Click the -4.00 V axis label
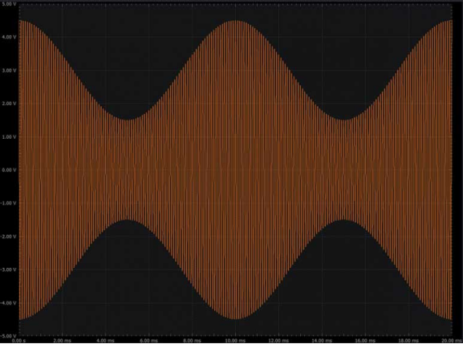The height and width of the screenshot is (344, 463). point(9,303)
